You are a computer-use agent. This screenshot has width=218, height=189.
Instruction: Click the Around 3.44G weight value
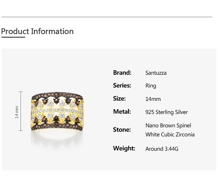162,149
